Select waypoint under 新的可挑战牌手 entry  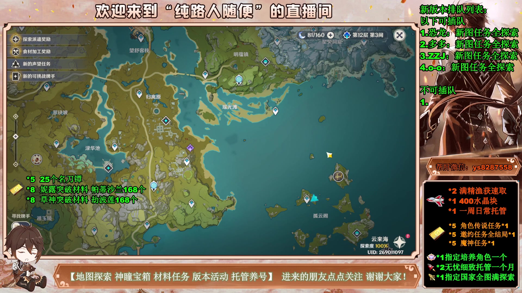[46, 87]
